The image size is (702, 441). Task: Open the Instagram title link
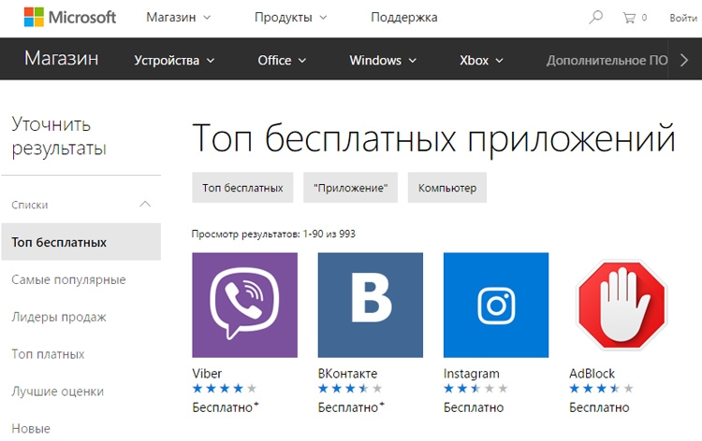pos(472,374)
